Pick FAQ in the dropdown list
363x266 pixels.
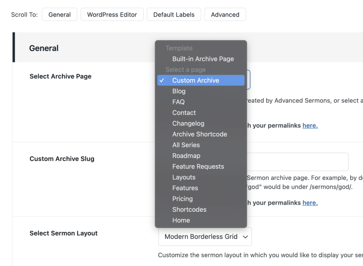[178, 102]
